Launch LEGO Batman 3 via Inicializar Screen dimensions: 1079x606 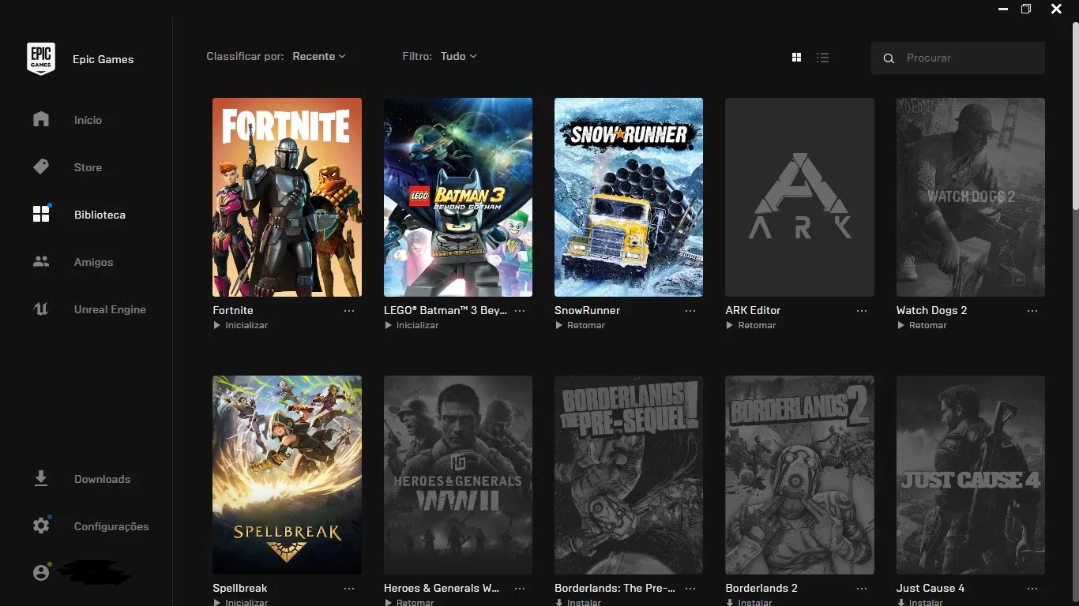tap(412, 325)
